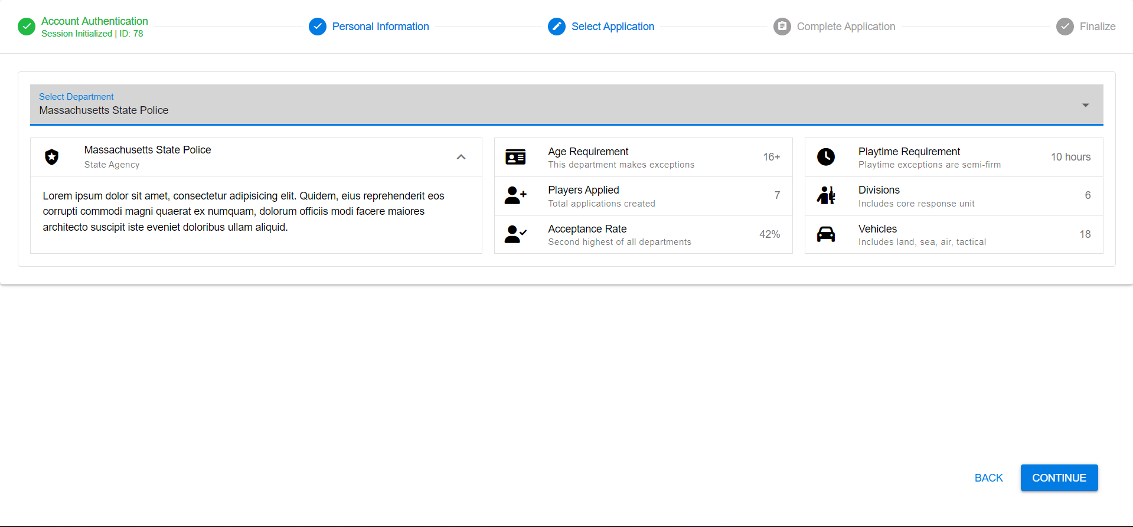This screenshot has width=1133, height=527.
Task: Click the Age Requirement label
Action: pyautogui.click(x=588, y=152)
